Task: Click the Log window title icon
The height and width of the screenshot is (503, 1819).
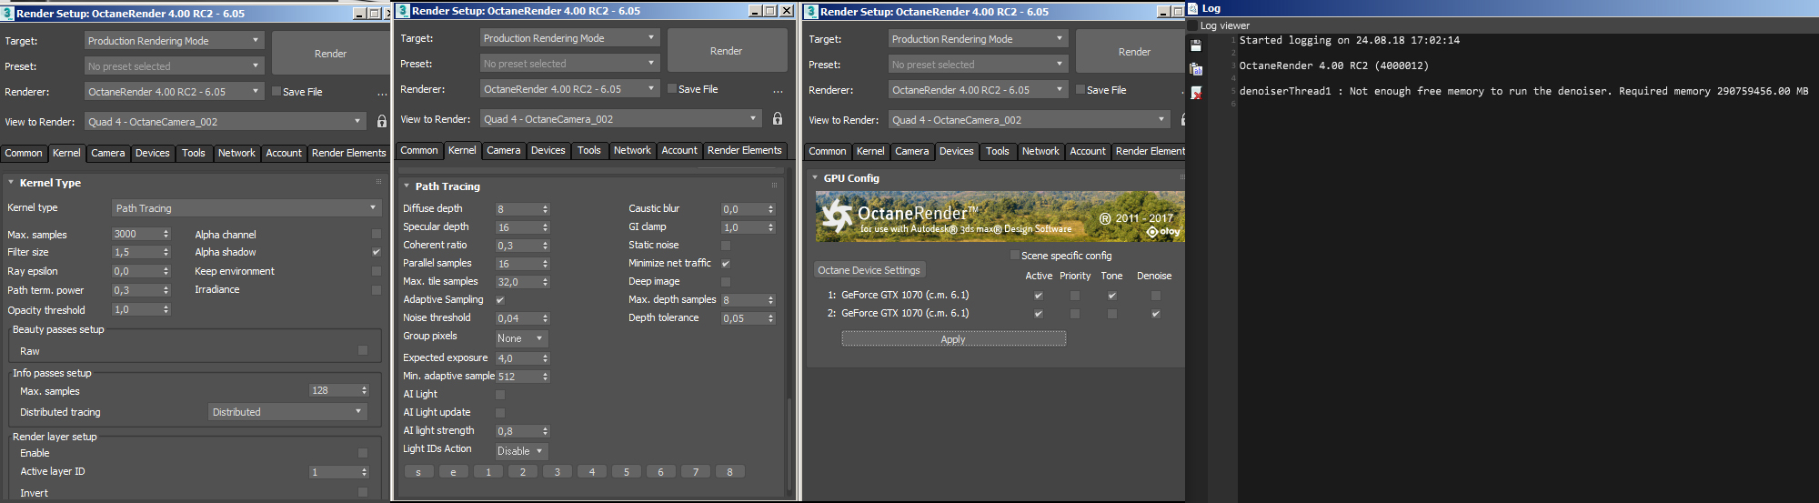Action: click(x=1192, y=8)
